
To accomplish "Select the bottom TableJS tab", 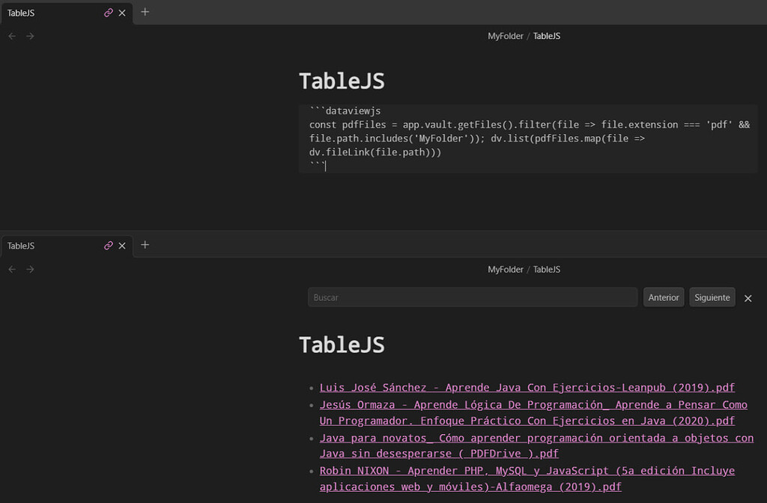I will 52,246.
